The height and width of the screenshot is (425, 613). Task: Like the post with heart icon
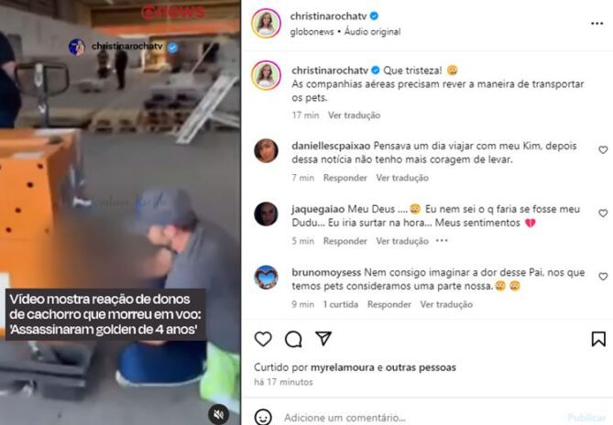(263, 339)
